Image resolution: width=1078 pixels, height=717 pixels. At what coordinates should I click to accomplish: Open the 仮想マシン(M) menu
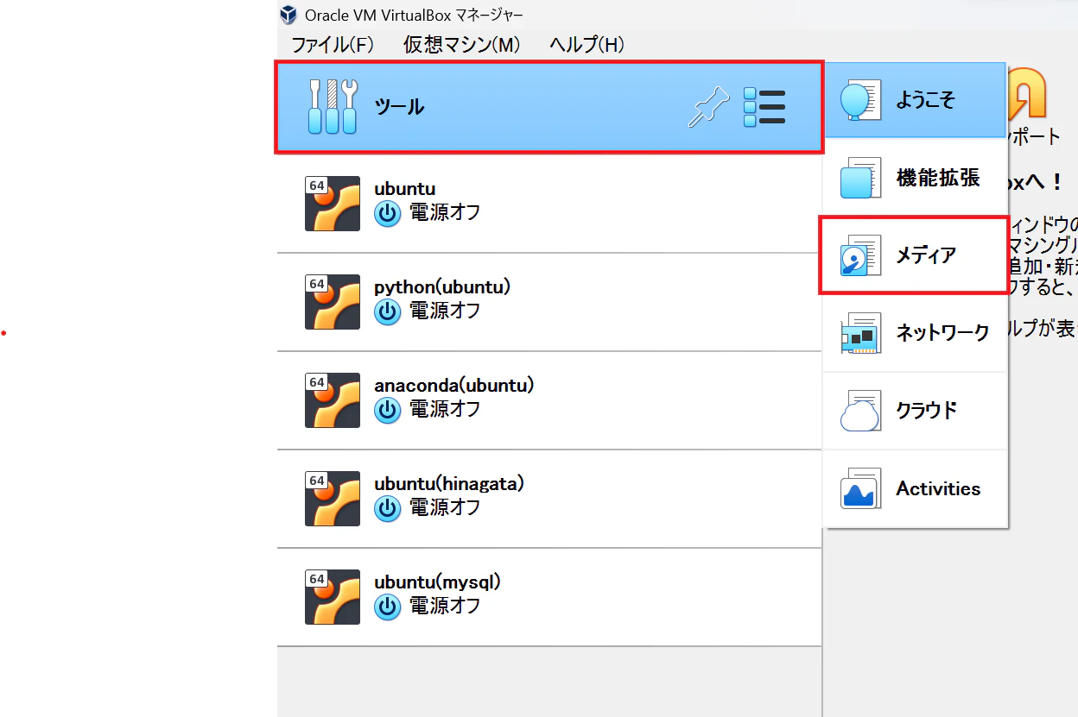462,45
